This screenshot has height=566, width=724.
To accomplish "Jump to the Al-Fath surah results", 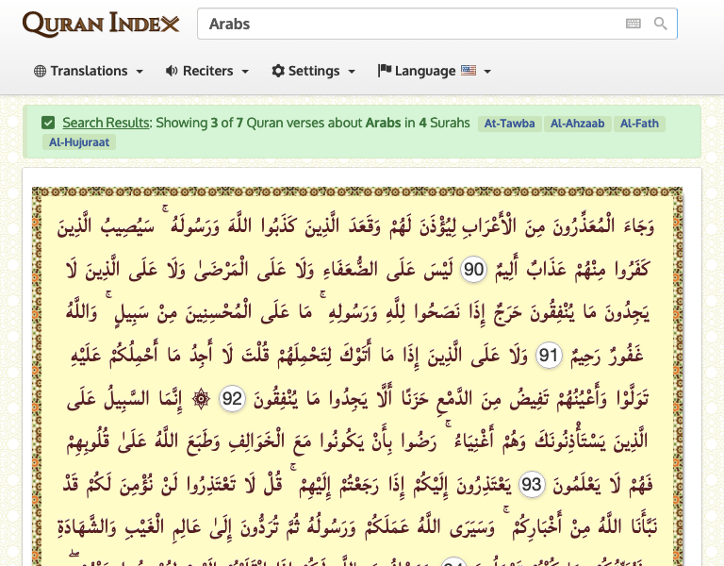I will [639, 124].
